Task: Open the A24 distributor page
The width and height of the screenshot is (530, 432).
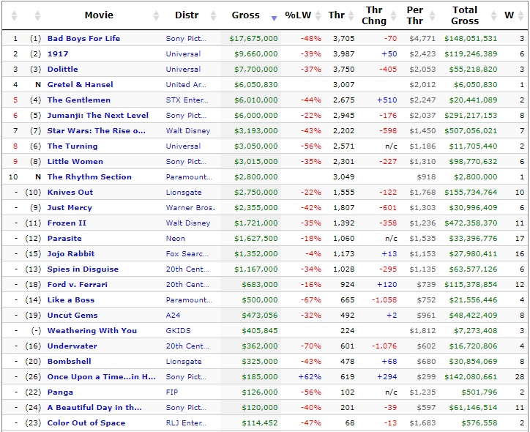Action: coord(173,315)
